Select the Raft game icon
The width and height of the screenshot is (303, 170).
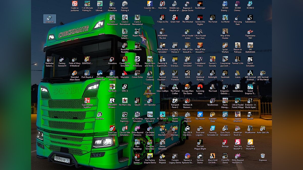point(225,116)
